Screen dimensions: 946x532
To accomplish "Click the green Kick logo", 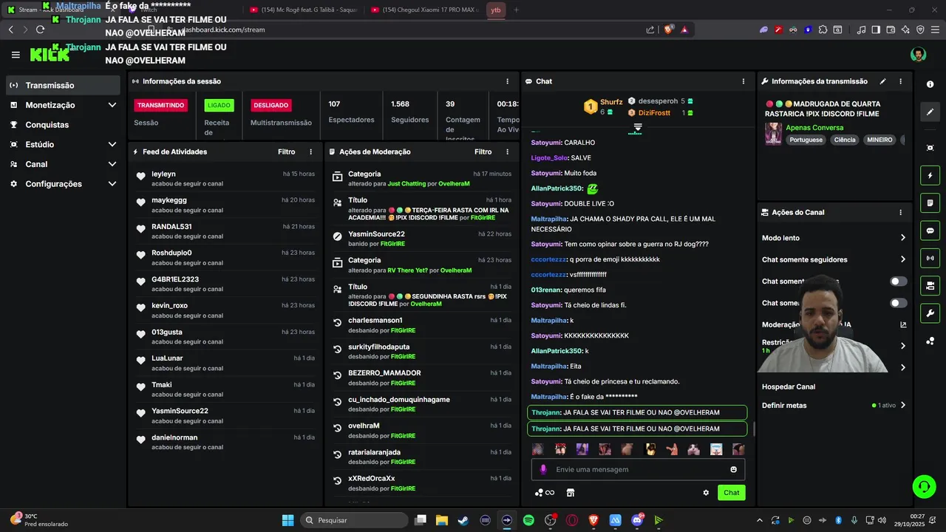I will point(50,55).
